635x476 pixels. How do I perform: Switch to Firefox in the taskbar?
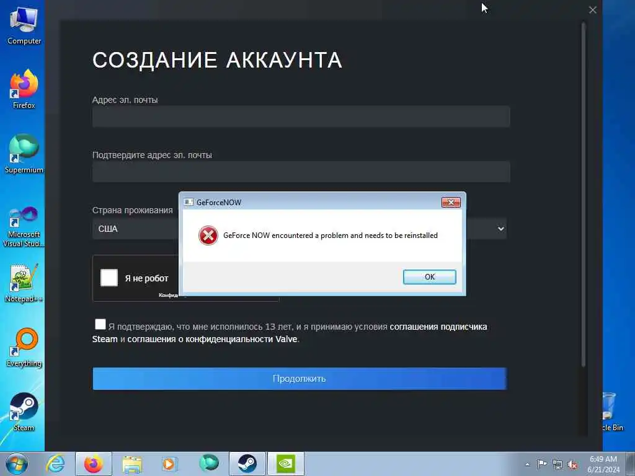[93, 464]
